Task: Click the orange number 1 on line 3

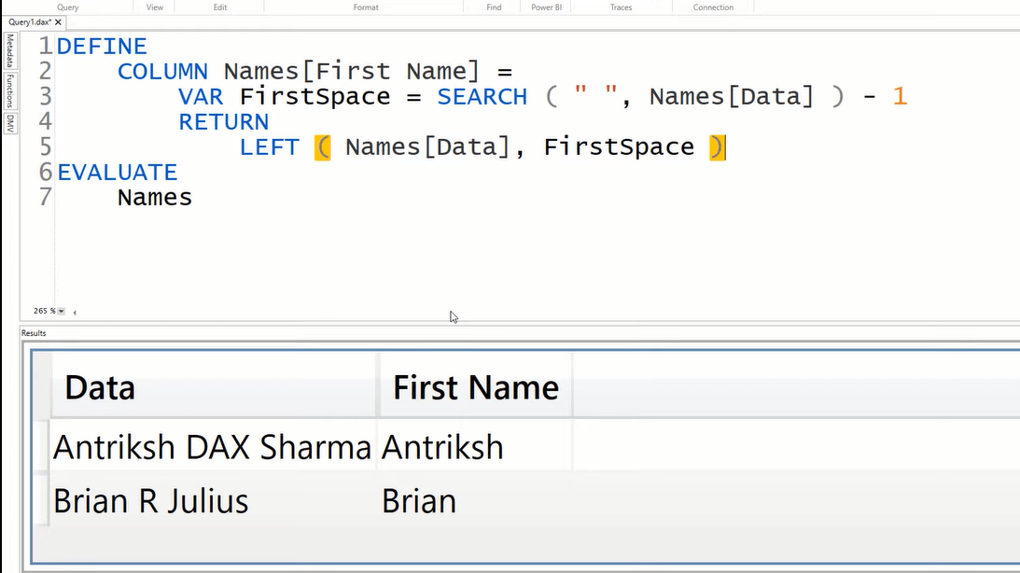Action: coord(900,97)
